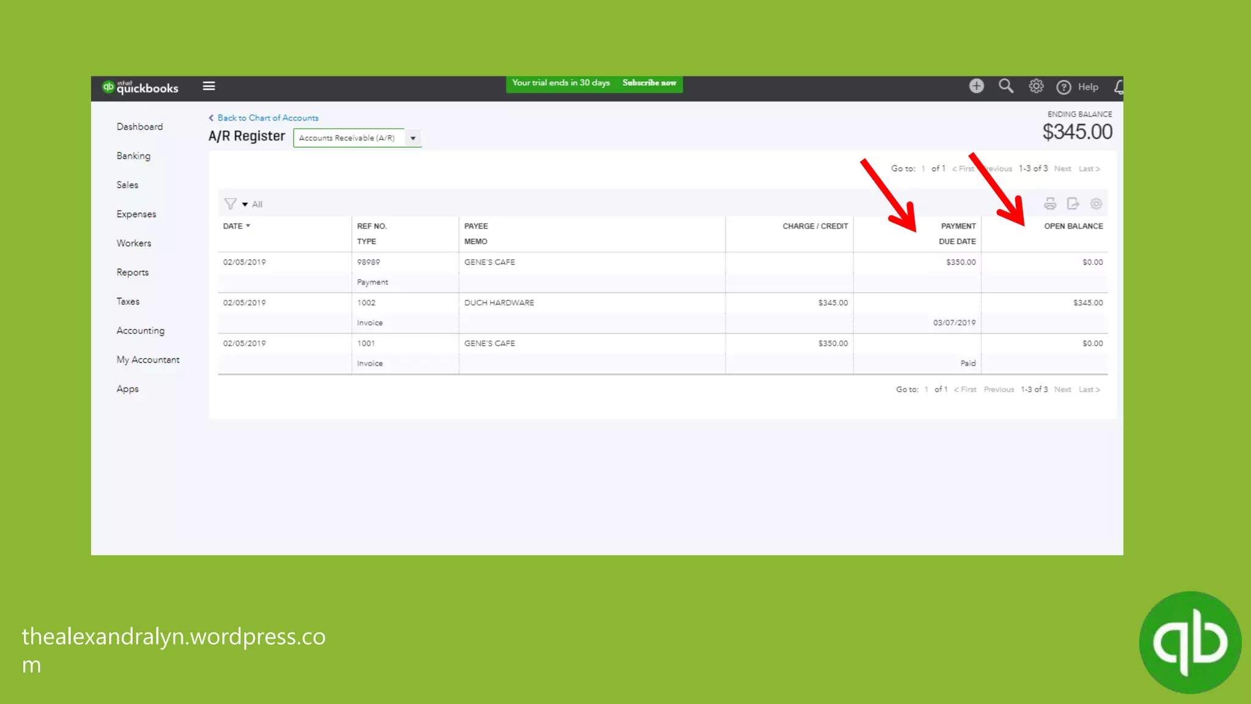Viewport: 1251px width, 704px height.
Task: Open the Create plus icon
Action: click(976, 86)
